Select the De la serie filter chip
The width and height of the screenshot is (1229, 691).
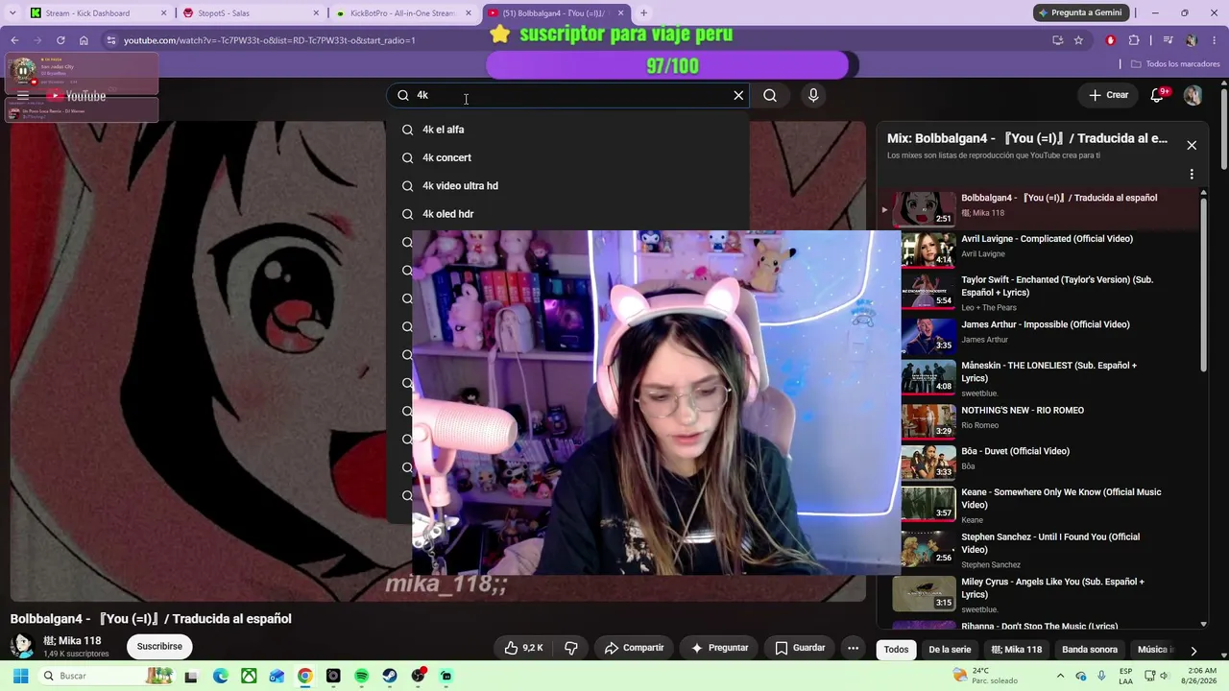tap(950, 650)
